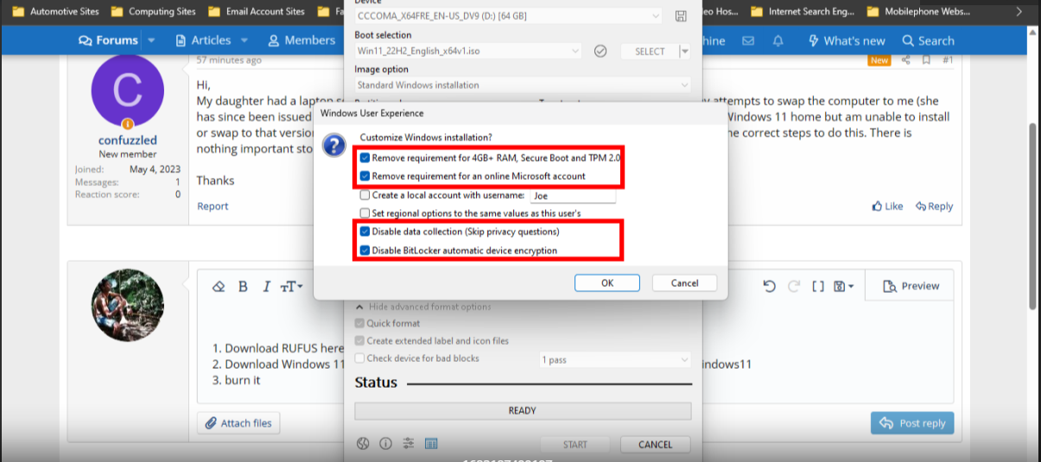Toggle the Quick format checkbox

point(360,324)
